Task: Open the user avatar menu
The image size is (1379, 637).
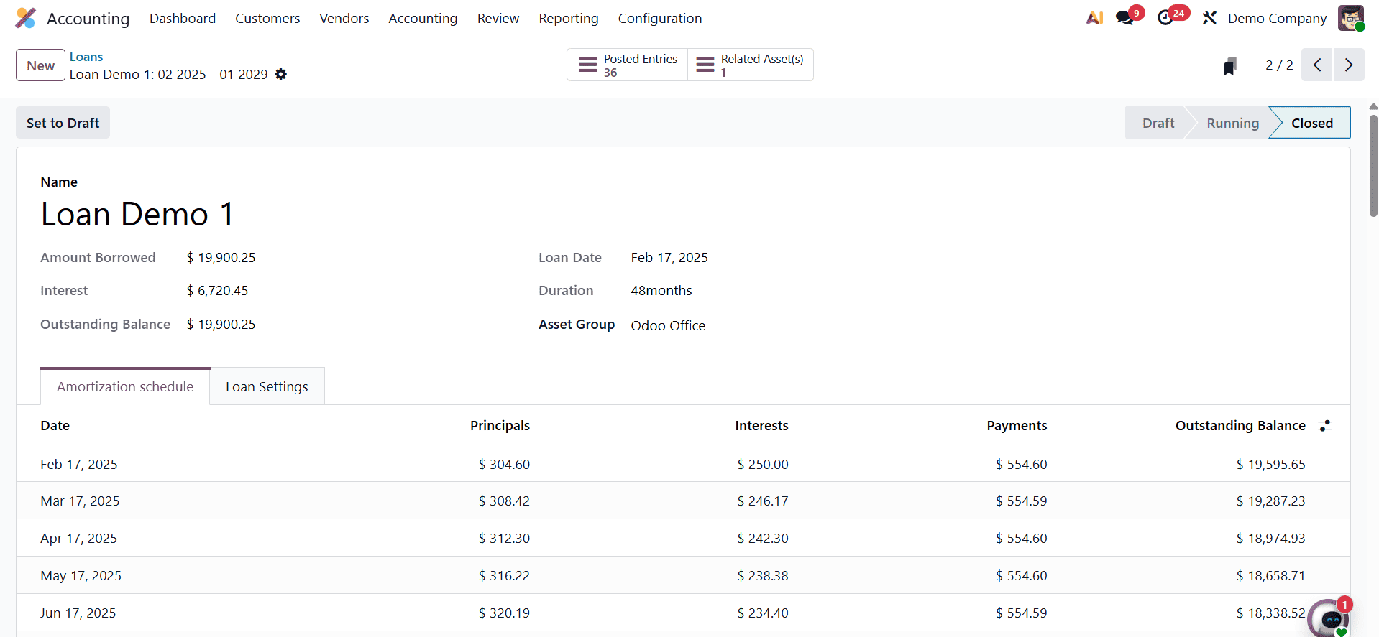Action: tap(1351, 18)
